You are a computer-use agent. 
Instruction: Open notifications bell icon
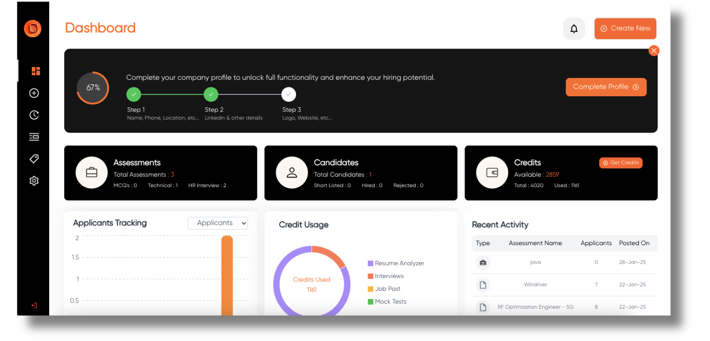pyautogui.click(x=574, y=29)
